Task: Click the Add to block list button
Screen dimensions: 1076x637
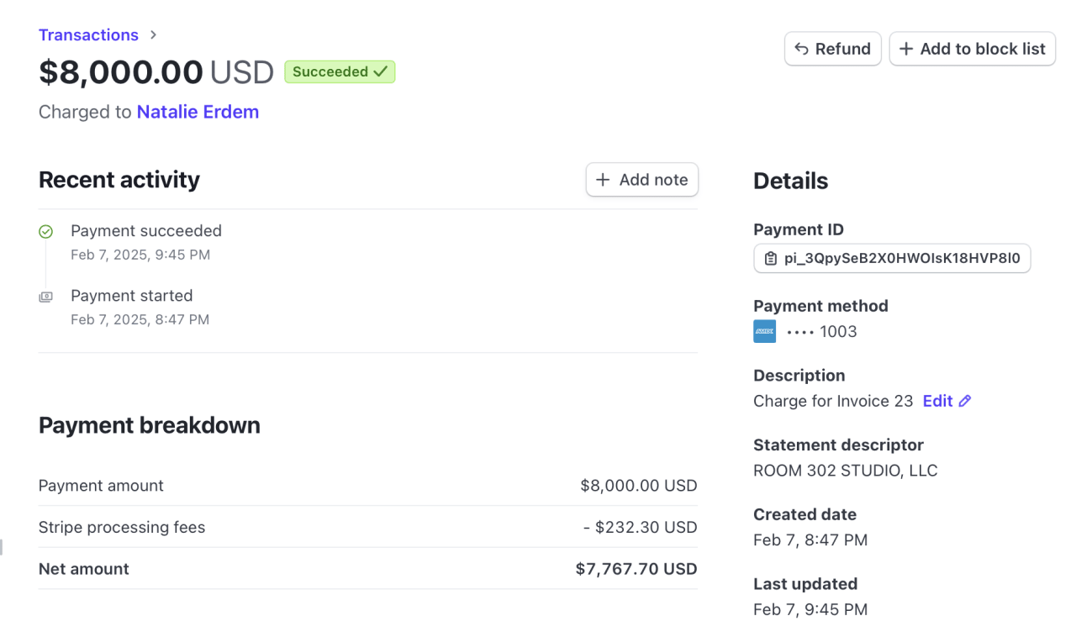Action: tap(972, 48)
